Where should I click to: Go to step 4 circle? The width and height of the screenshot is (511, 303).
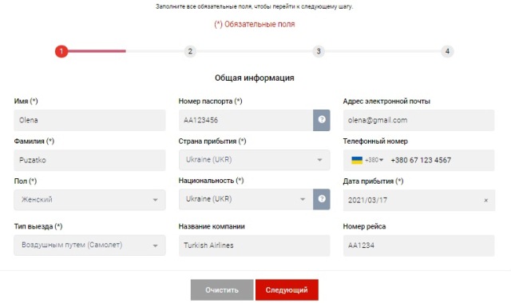(447, 51)
